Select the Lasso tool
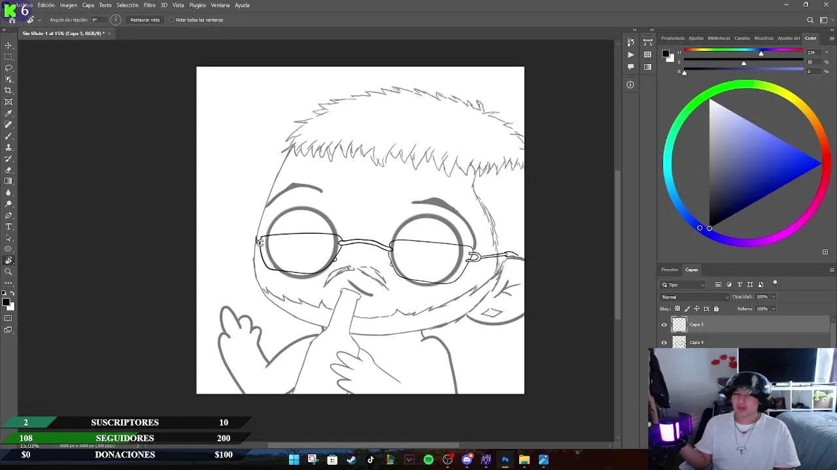837x470 pixels. [9, 68]
